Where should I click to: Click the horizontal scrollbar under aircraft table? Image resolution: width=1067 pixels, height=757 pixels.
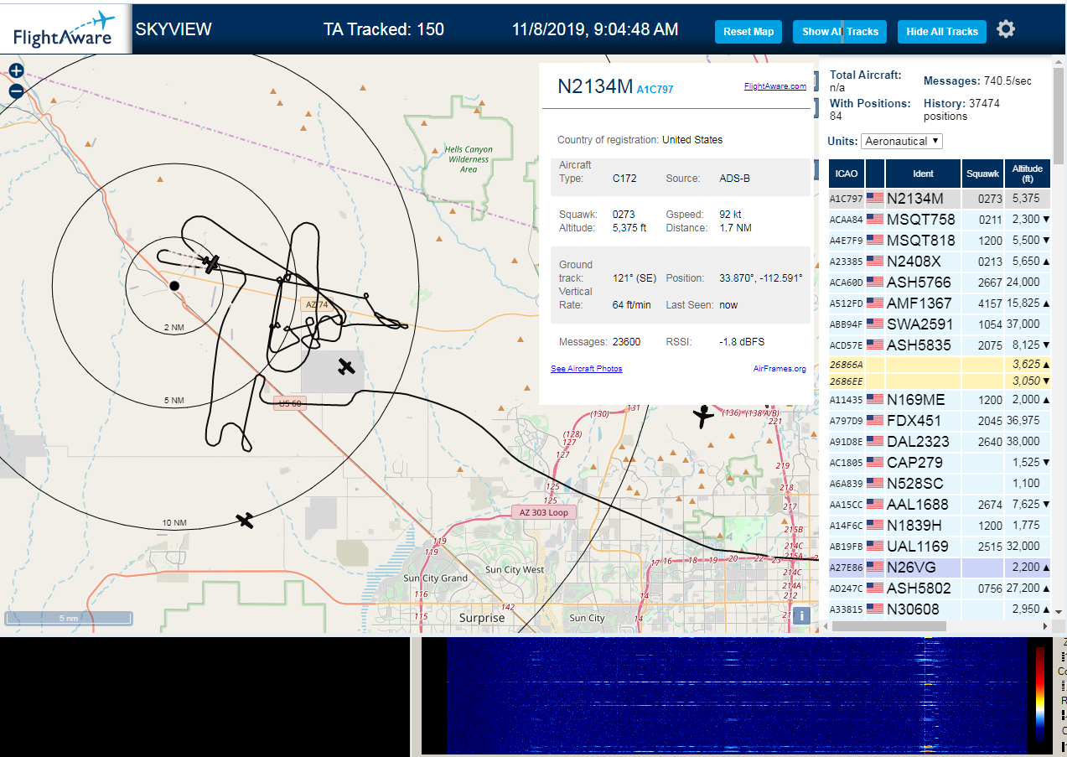[890, 626]
